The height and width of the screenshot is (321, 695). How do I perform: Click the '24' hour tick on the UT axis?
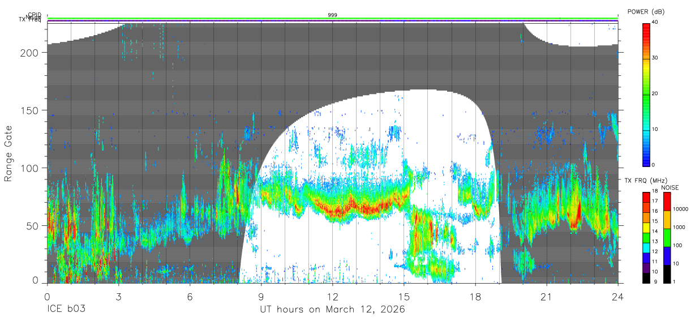(618, 296)
